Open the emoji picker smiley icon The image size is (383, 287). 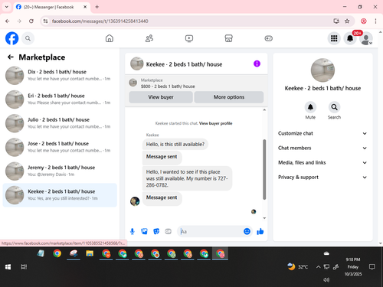coord(247,231)
